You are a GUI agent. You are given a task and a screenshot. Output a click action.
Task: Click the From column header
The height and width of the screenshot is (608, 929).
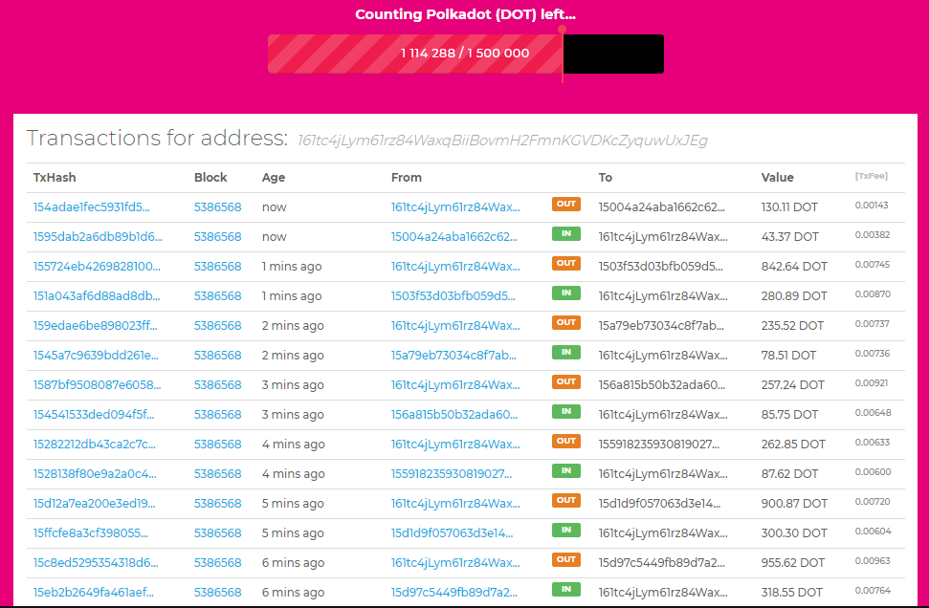(x=407, y=178)
